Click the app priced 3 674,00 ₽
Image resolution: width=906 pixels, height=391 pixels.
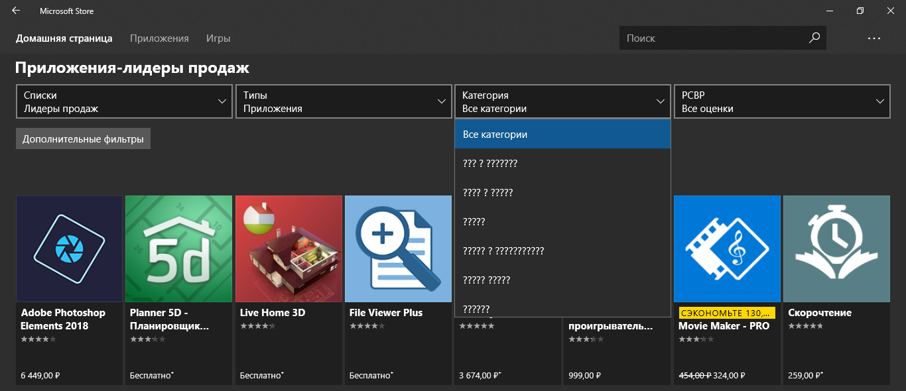coord(508,351)
